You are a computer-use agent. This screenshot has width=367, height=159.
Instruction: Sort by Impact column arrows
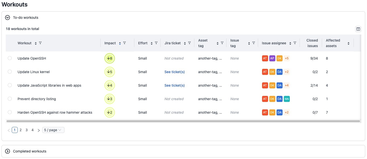[x=120, y=43]
